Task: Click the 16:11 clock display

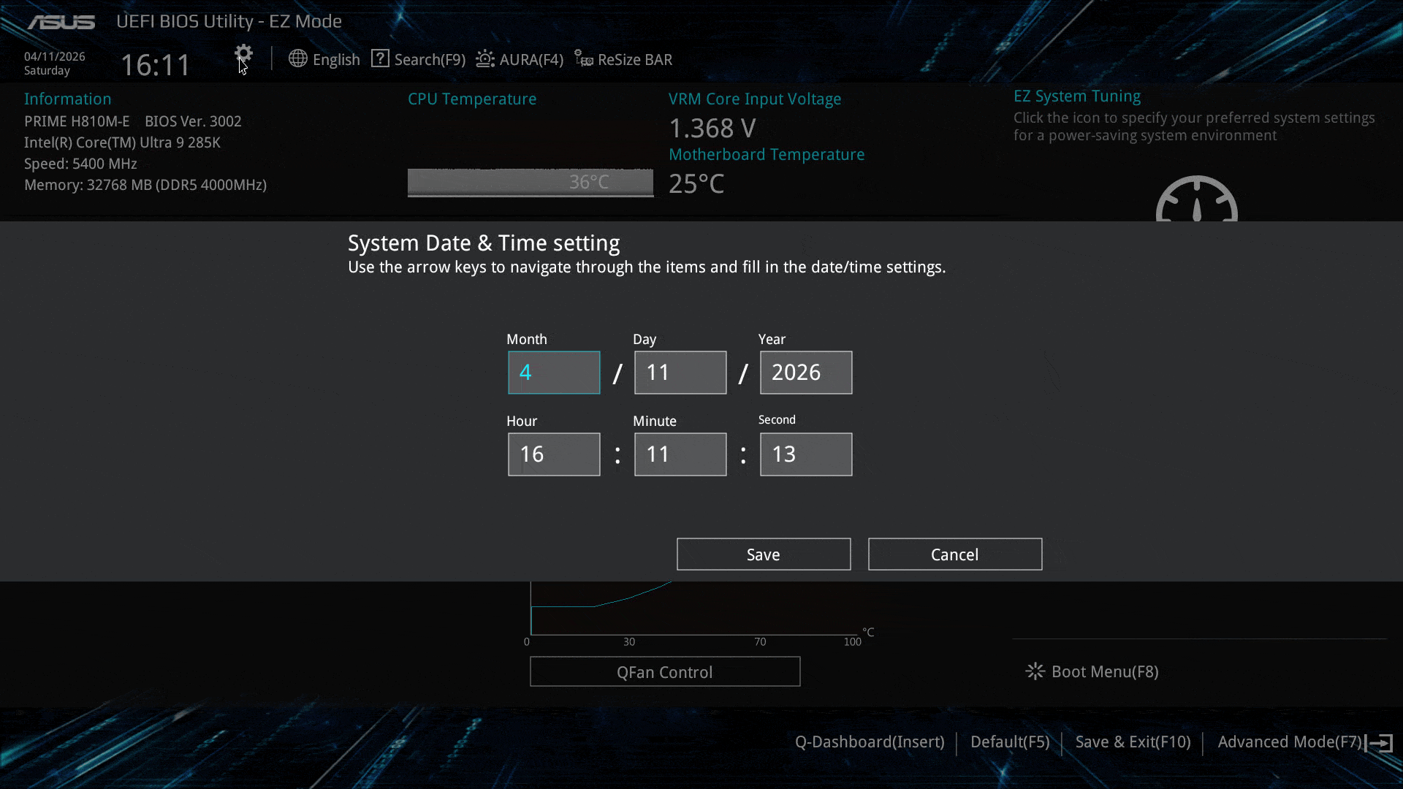Action: point(155,65)
